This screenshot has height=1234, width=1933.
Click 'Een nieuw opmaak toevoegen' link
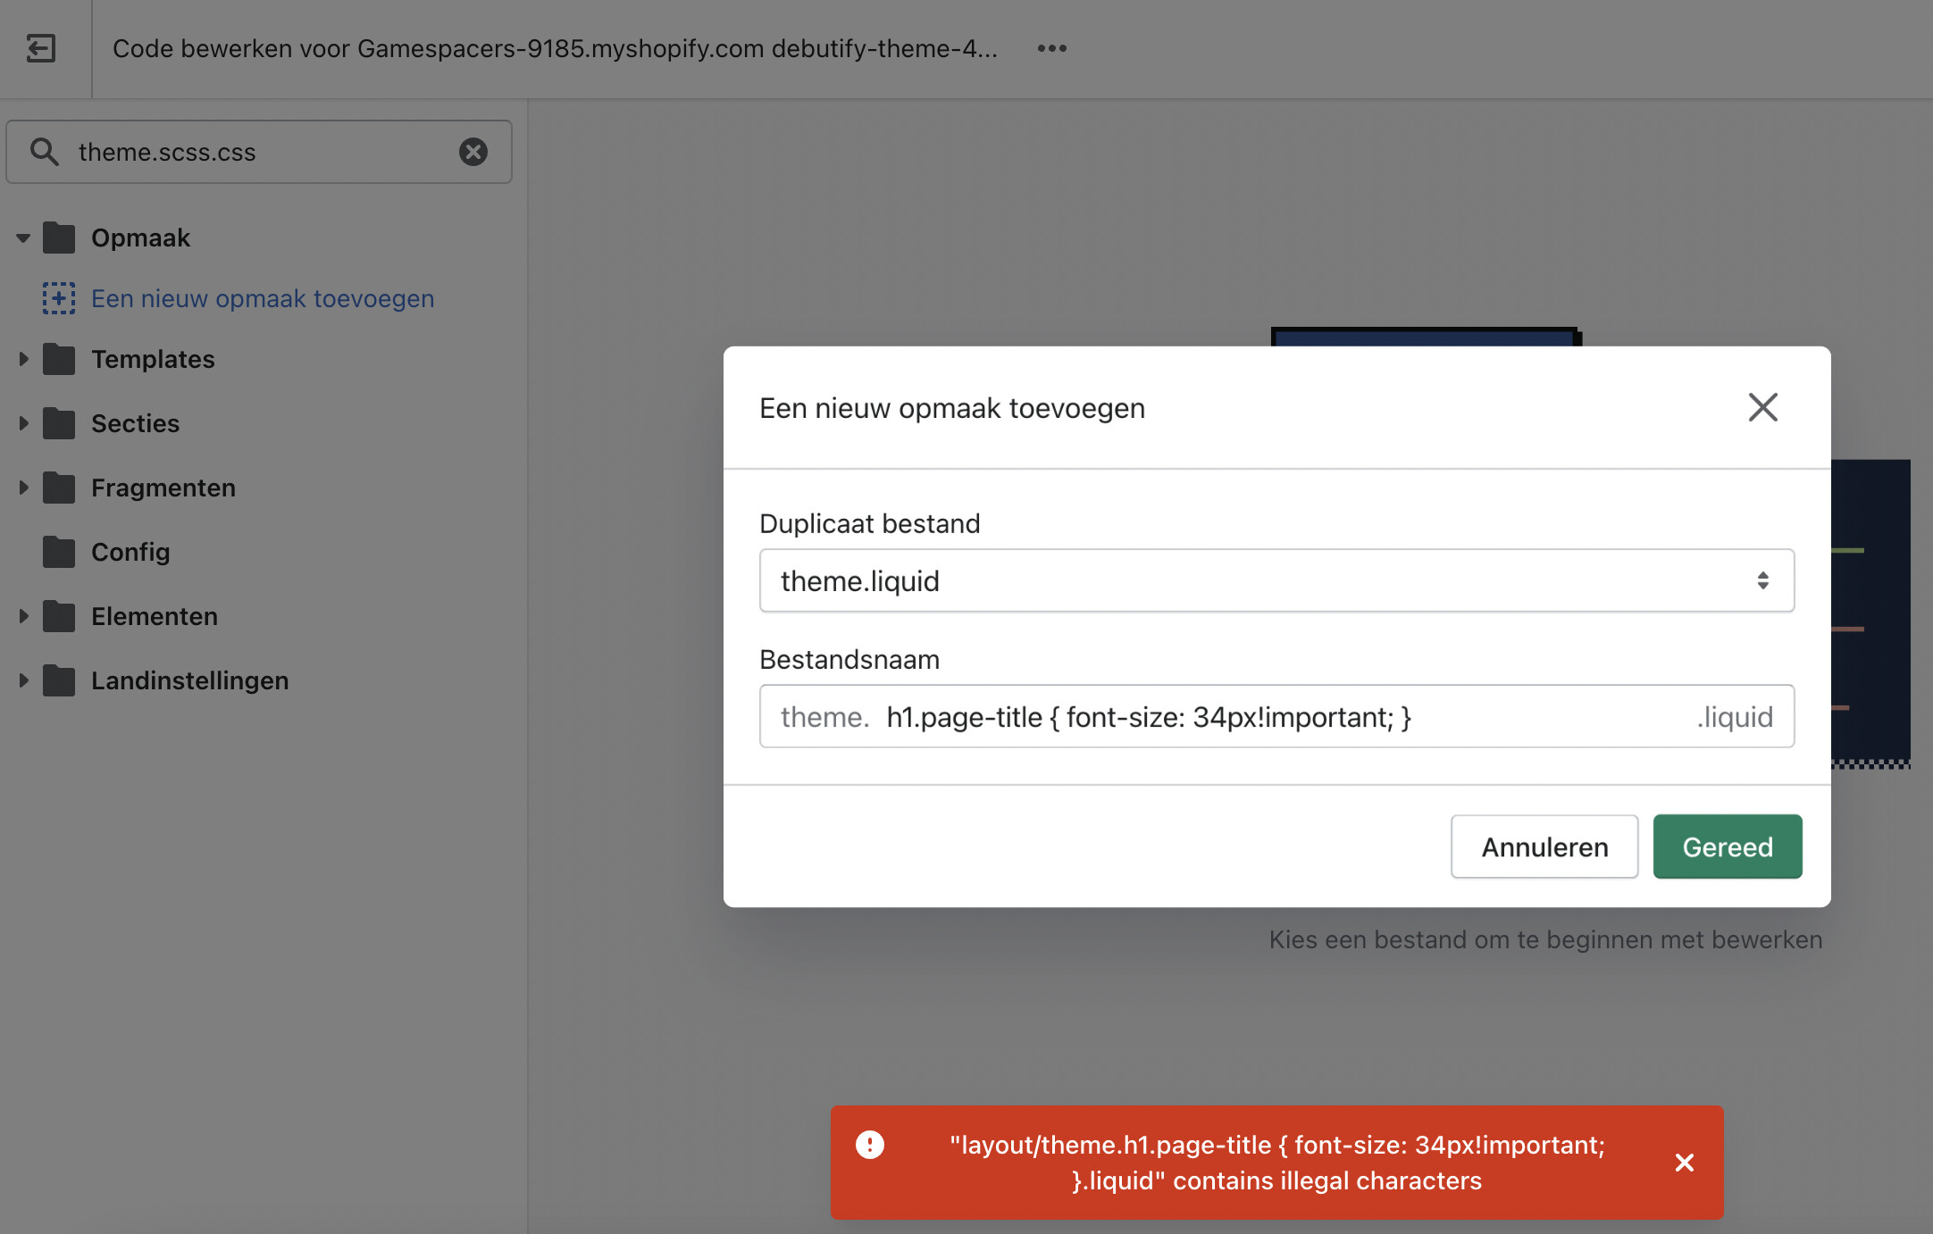click(263, 298)
